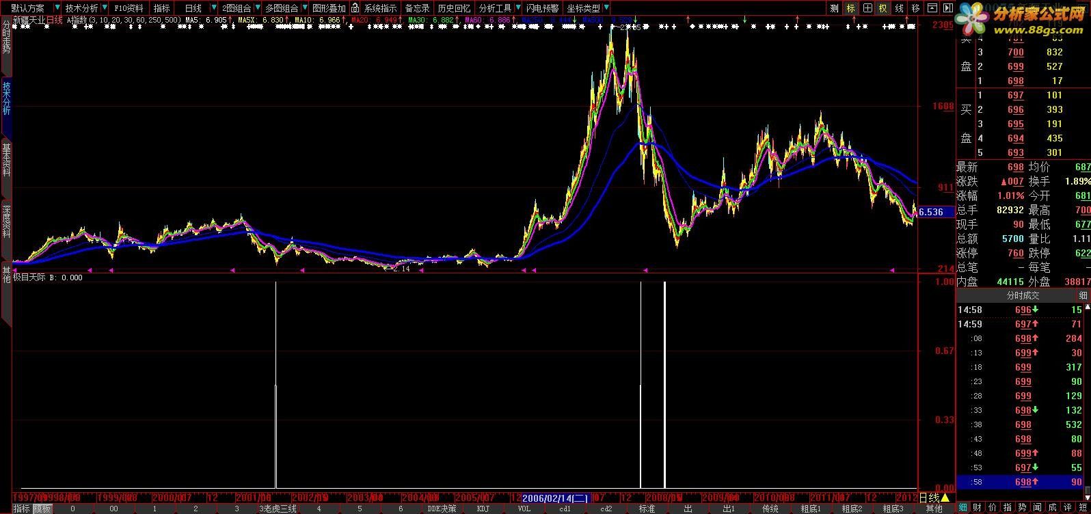
Task: Click the 默认方案 menu button
Action: (27, 8)
